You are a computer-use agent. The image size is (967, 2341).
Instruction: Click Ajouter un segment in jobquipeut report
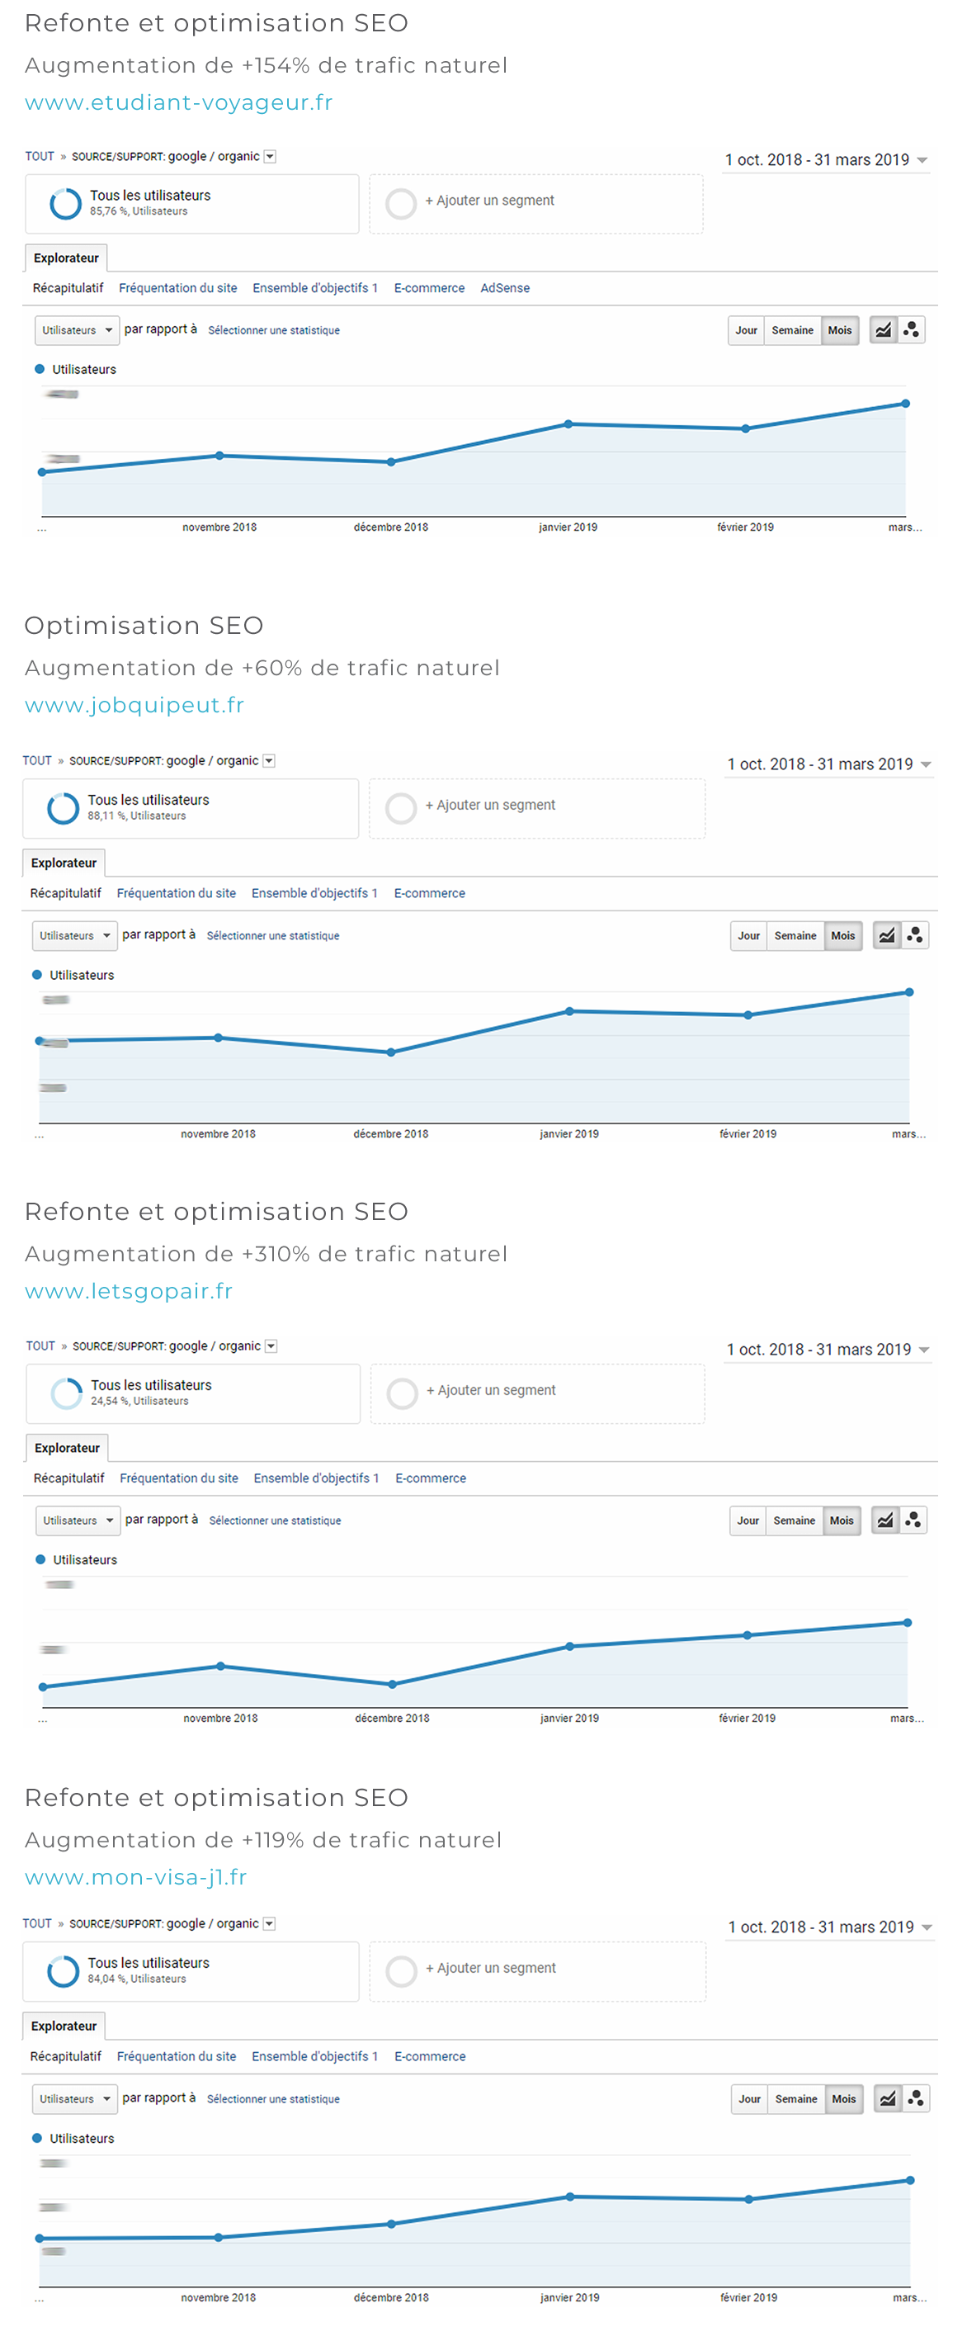495,805
